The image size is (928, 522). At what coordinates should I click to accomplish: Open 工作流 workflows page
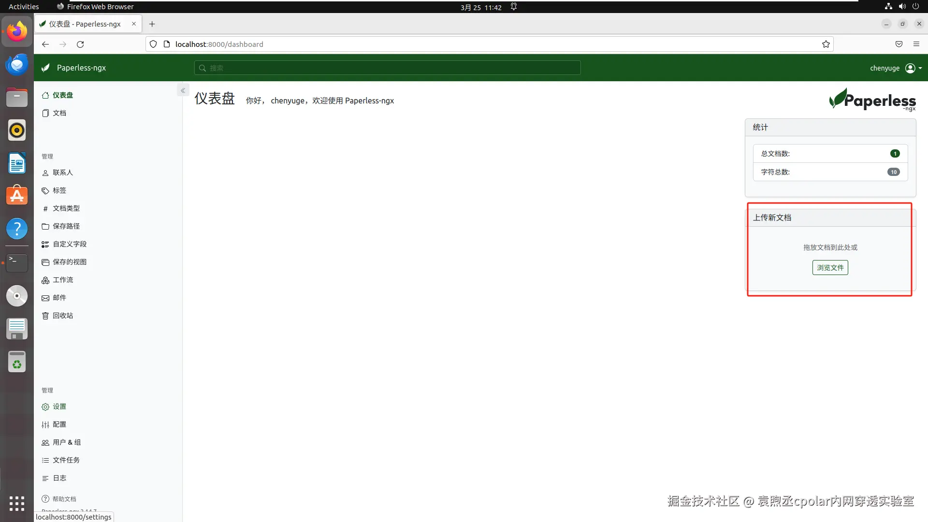click(58, 280)
